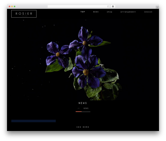
Task: Open the lesson menu item
Action: [148, 12]
